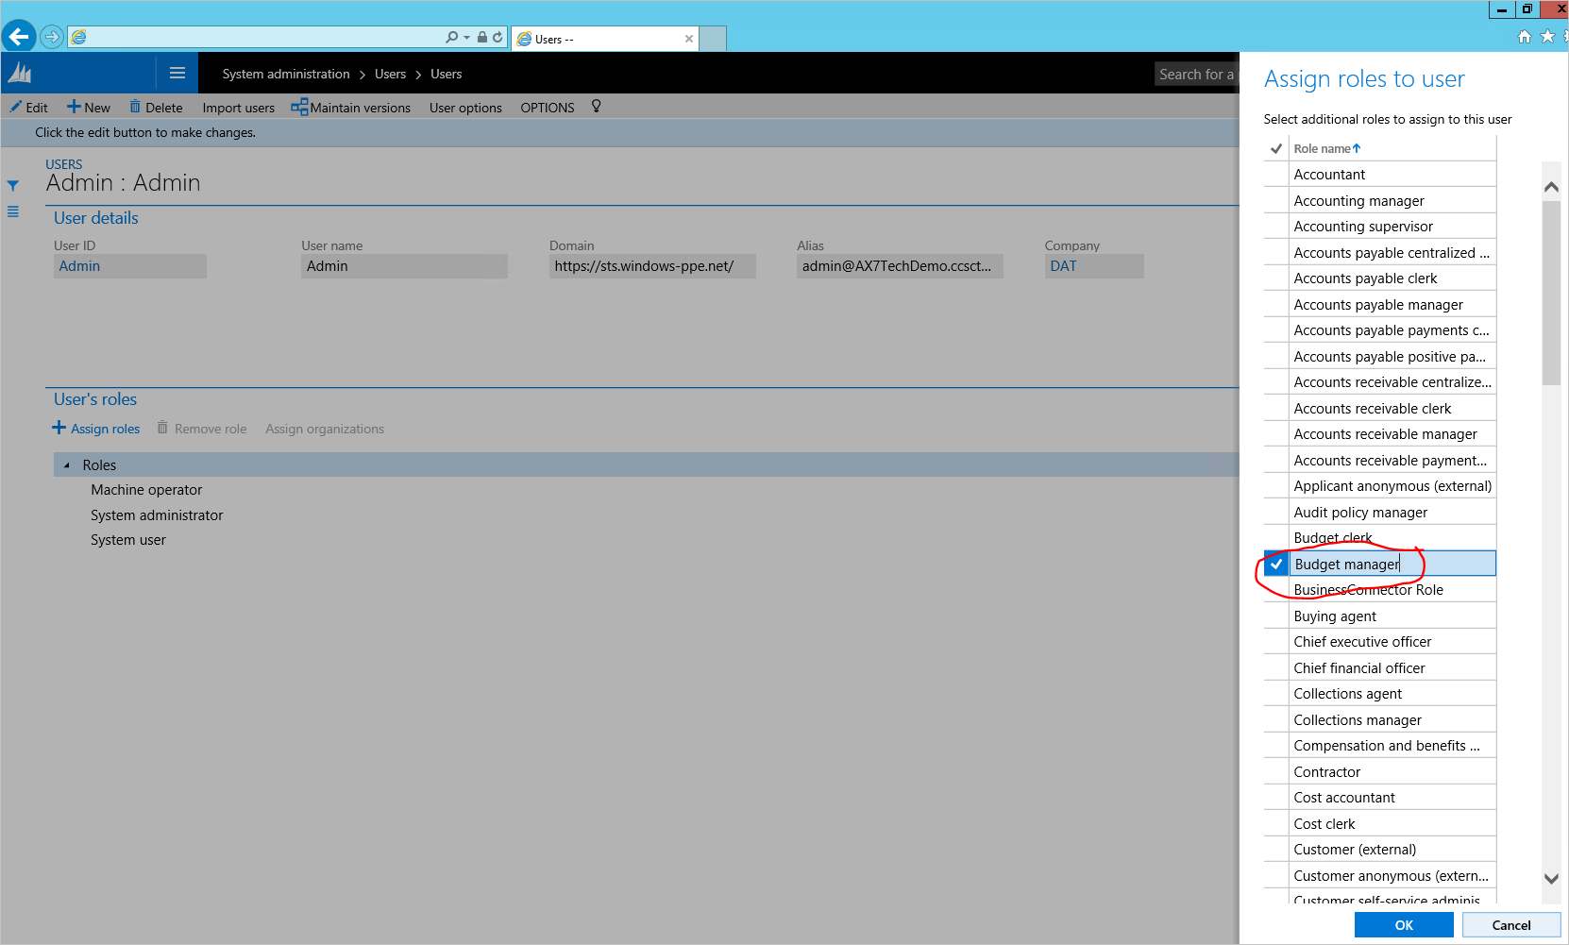Click the Admin user ID link

tap(79, 266)
